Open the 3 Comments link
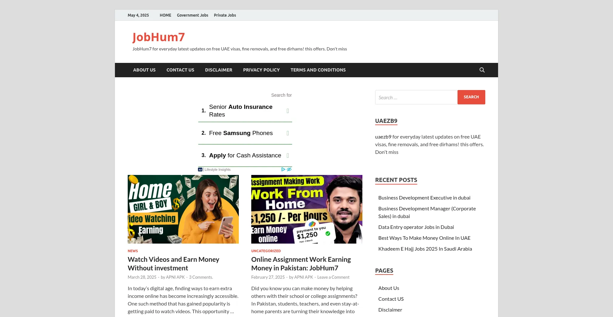613x317 pixels. coord(201,277)
